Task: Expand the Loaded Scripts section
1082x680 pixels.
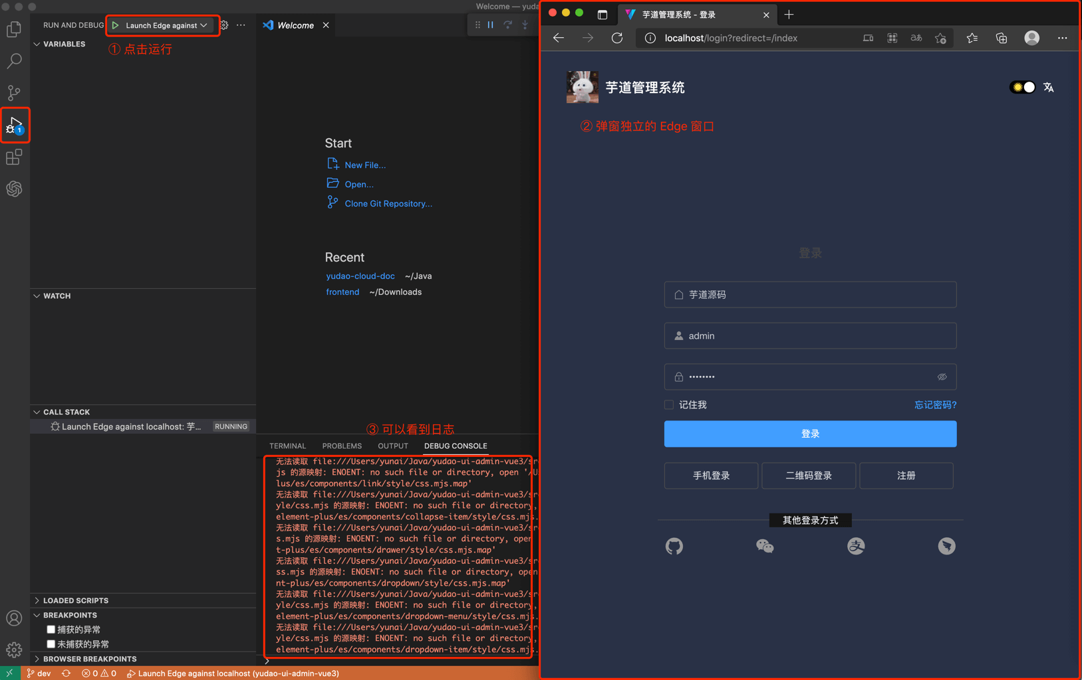Action: (37, 600)
